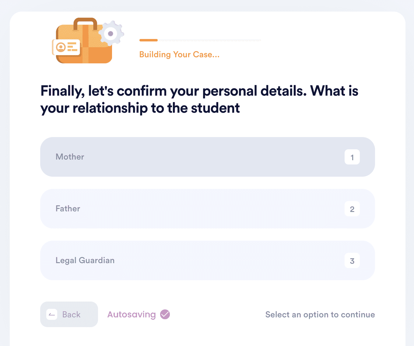The width and height of the screenshot is (414, 346).
Task: Go back with the Back button
Action: coord(69,314)
